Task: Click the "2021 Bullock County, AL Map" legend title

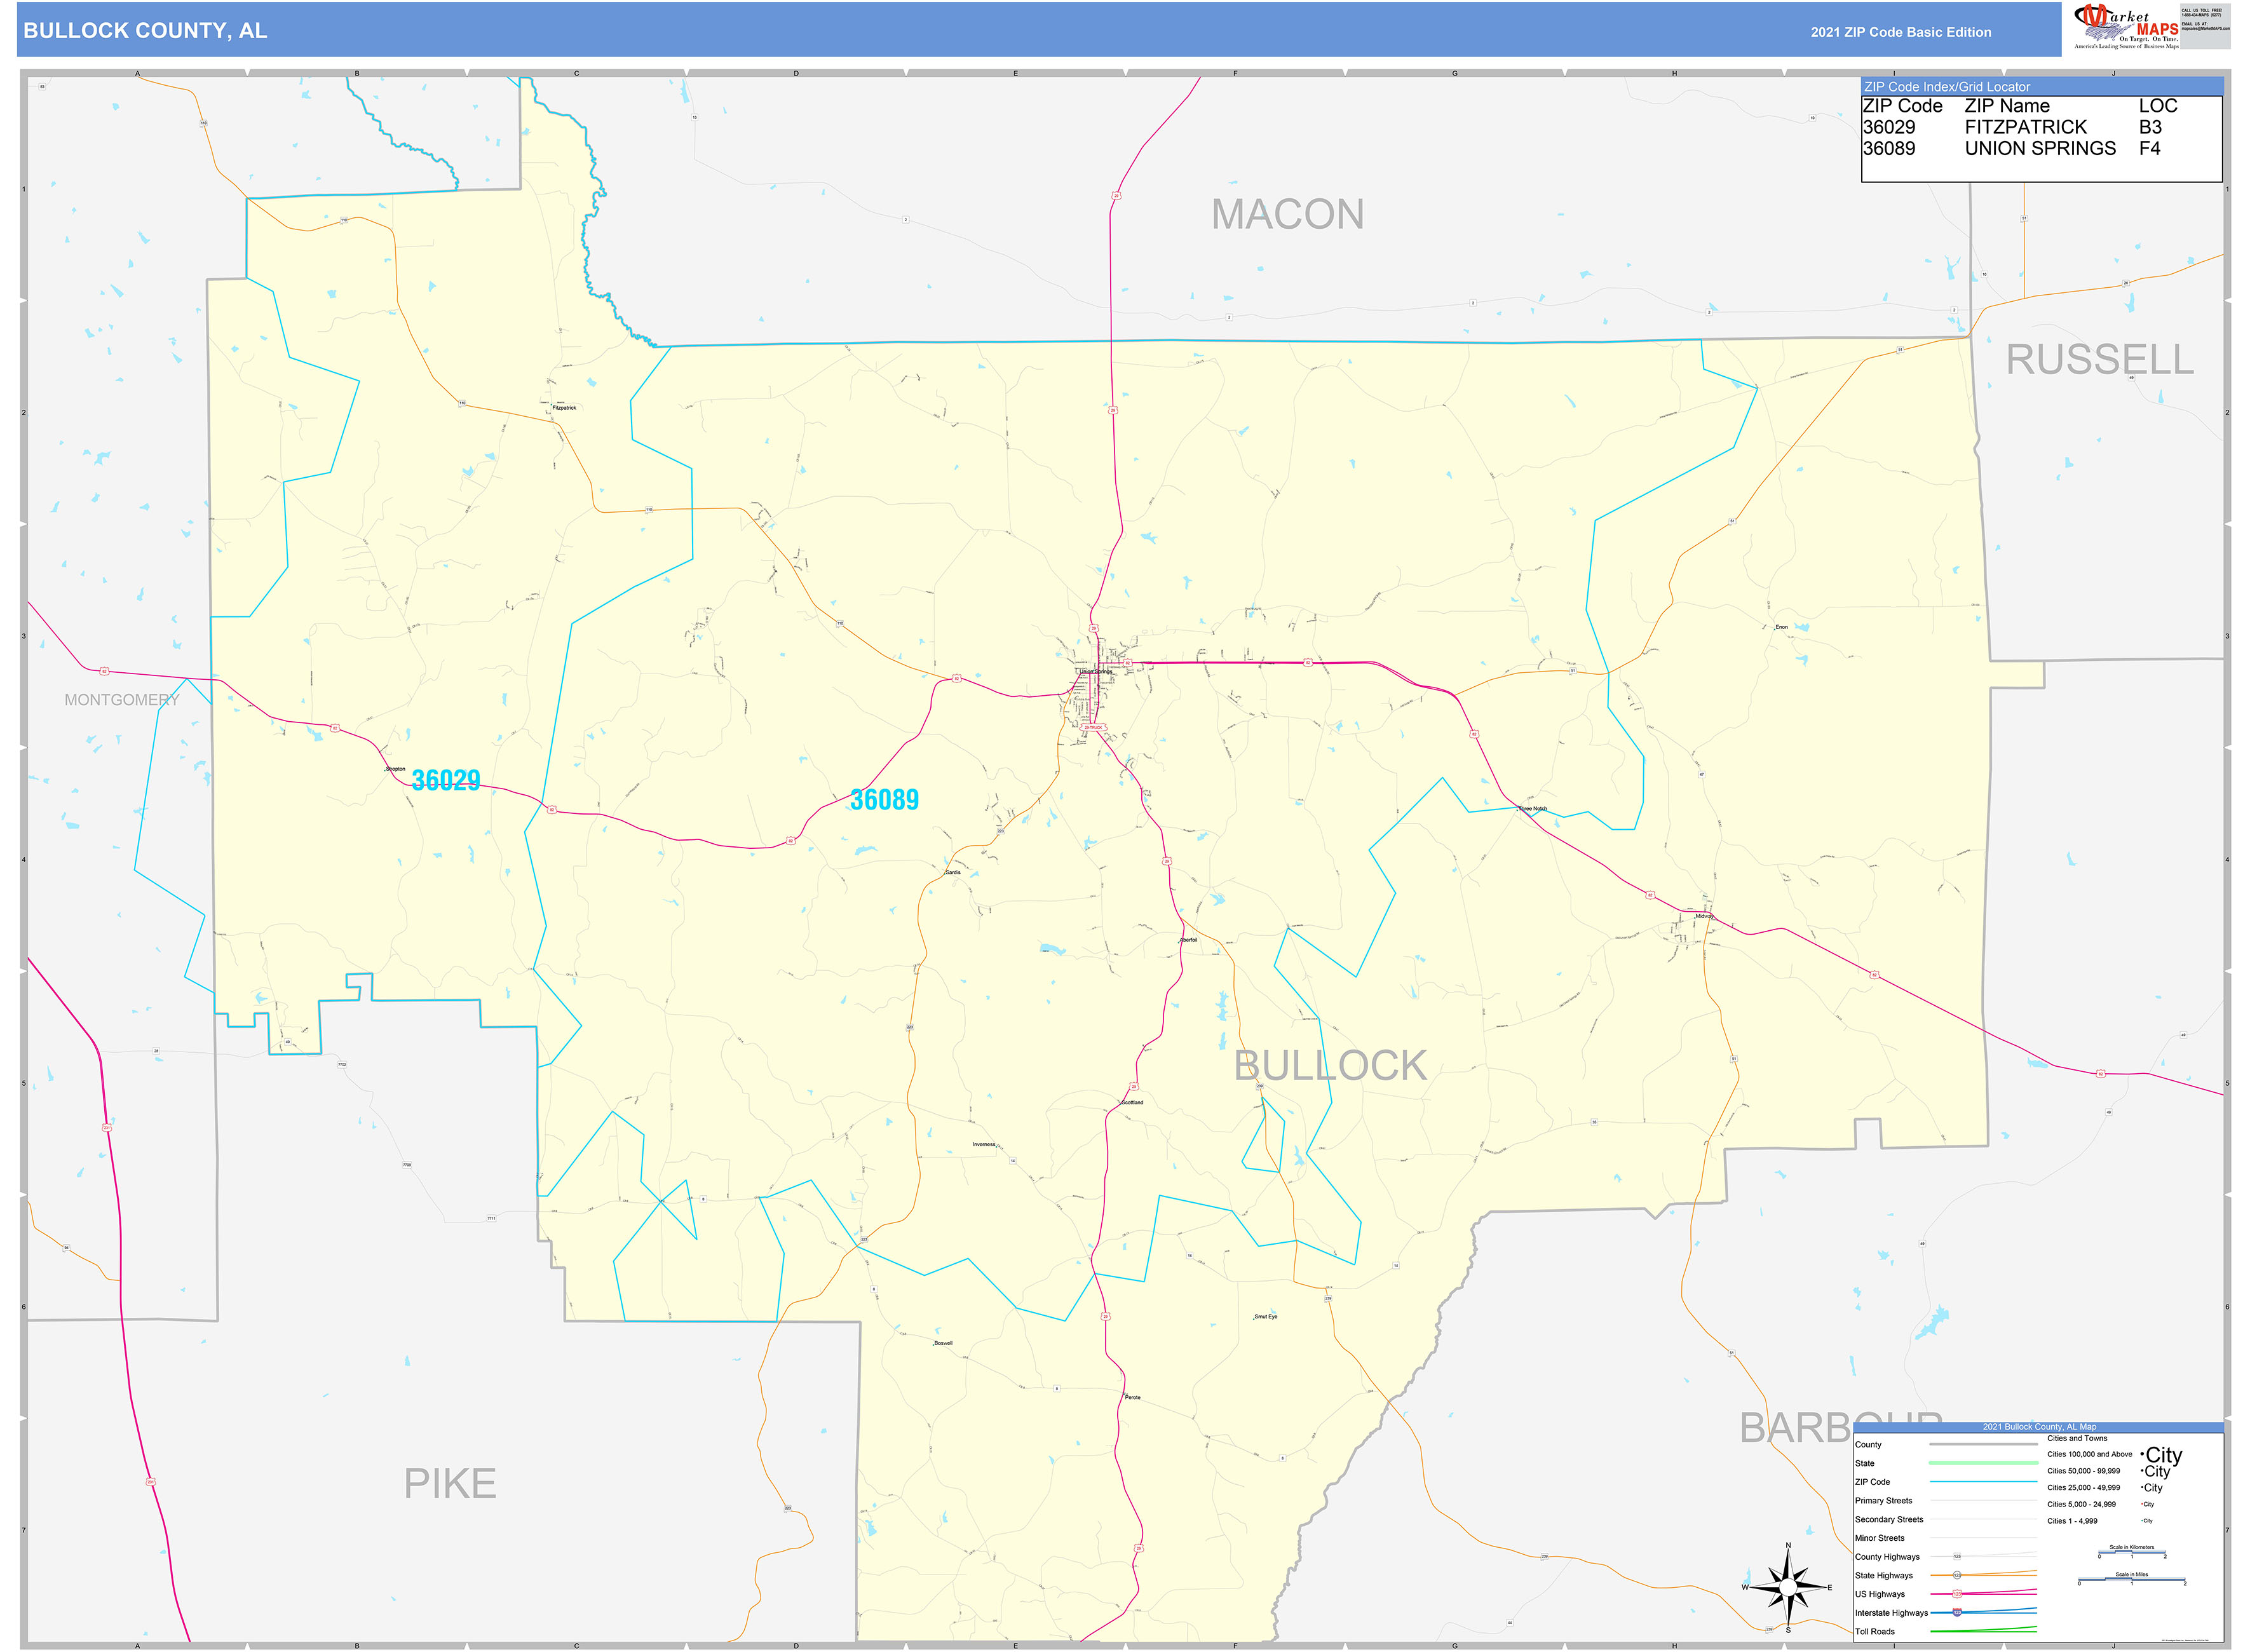Action: point(2039,1427)
